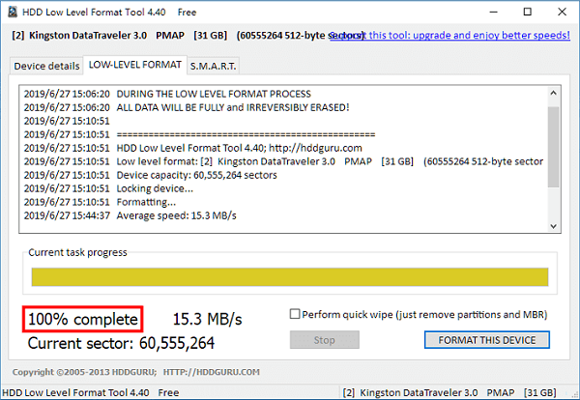The image size is (580, 400).
Task: Open the upgrade and enjoy better speeds link
Action: pos(450,35)
